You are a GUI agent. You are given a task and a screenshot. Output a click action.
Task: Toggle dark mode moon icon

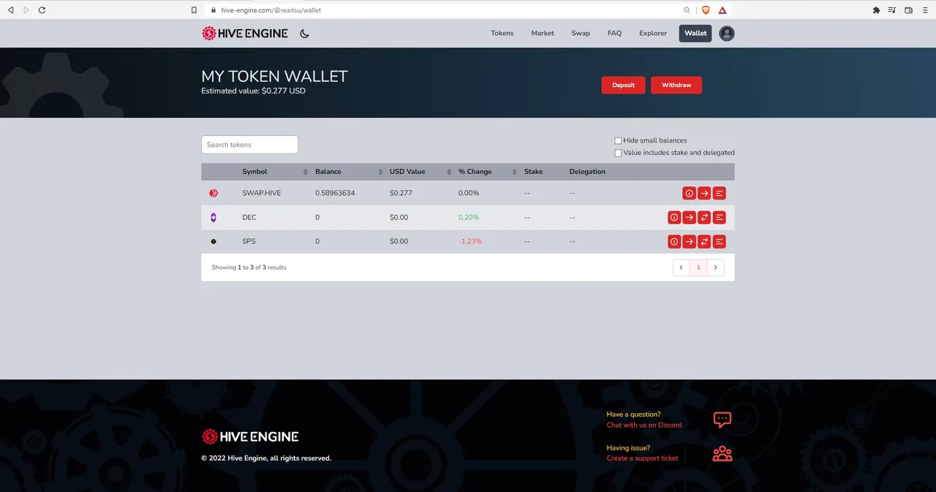click(304, 33)
